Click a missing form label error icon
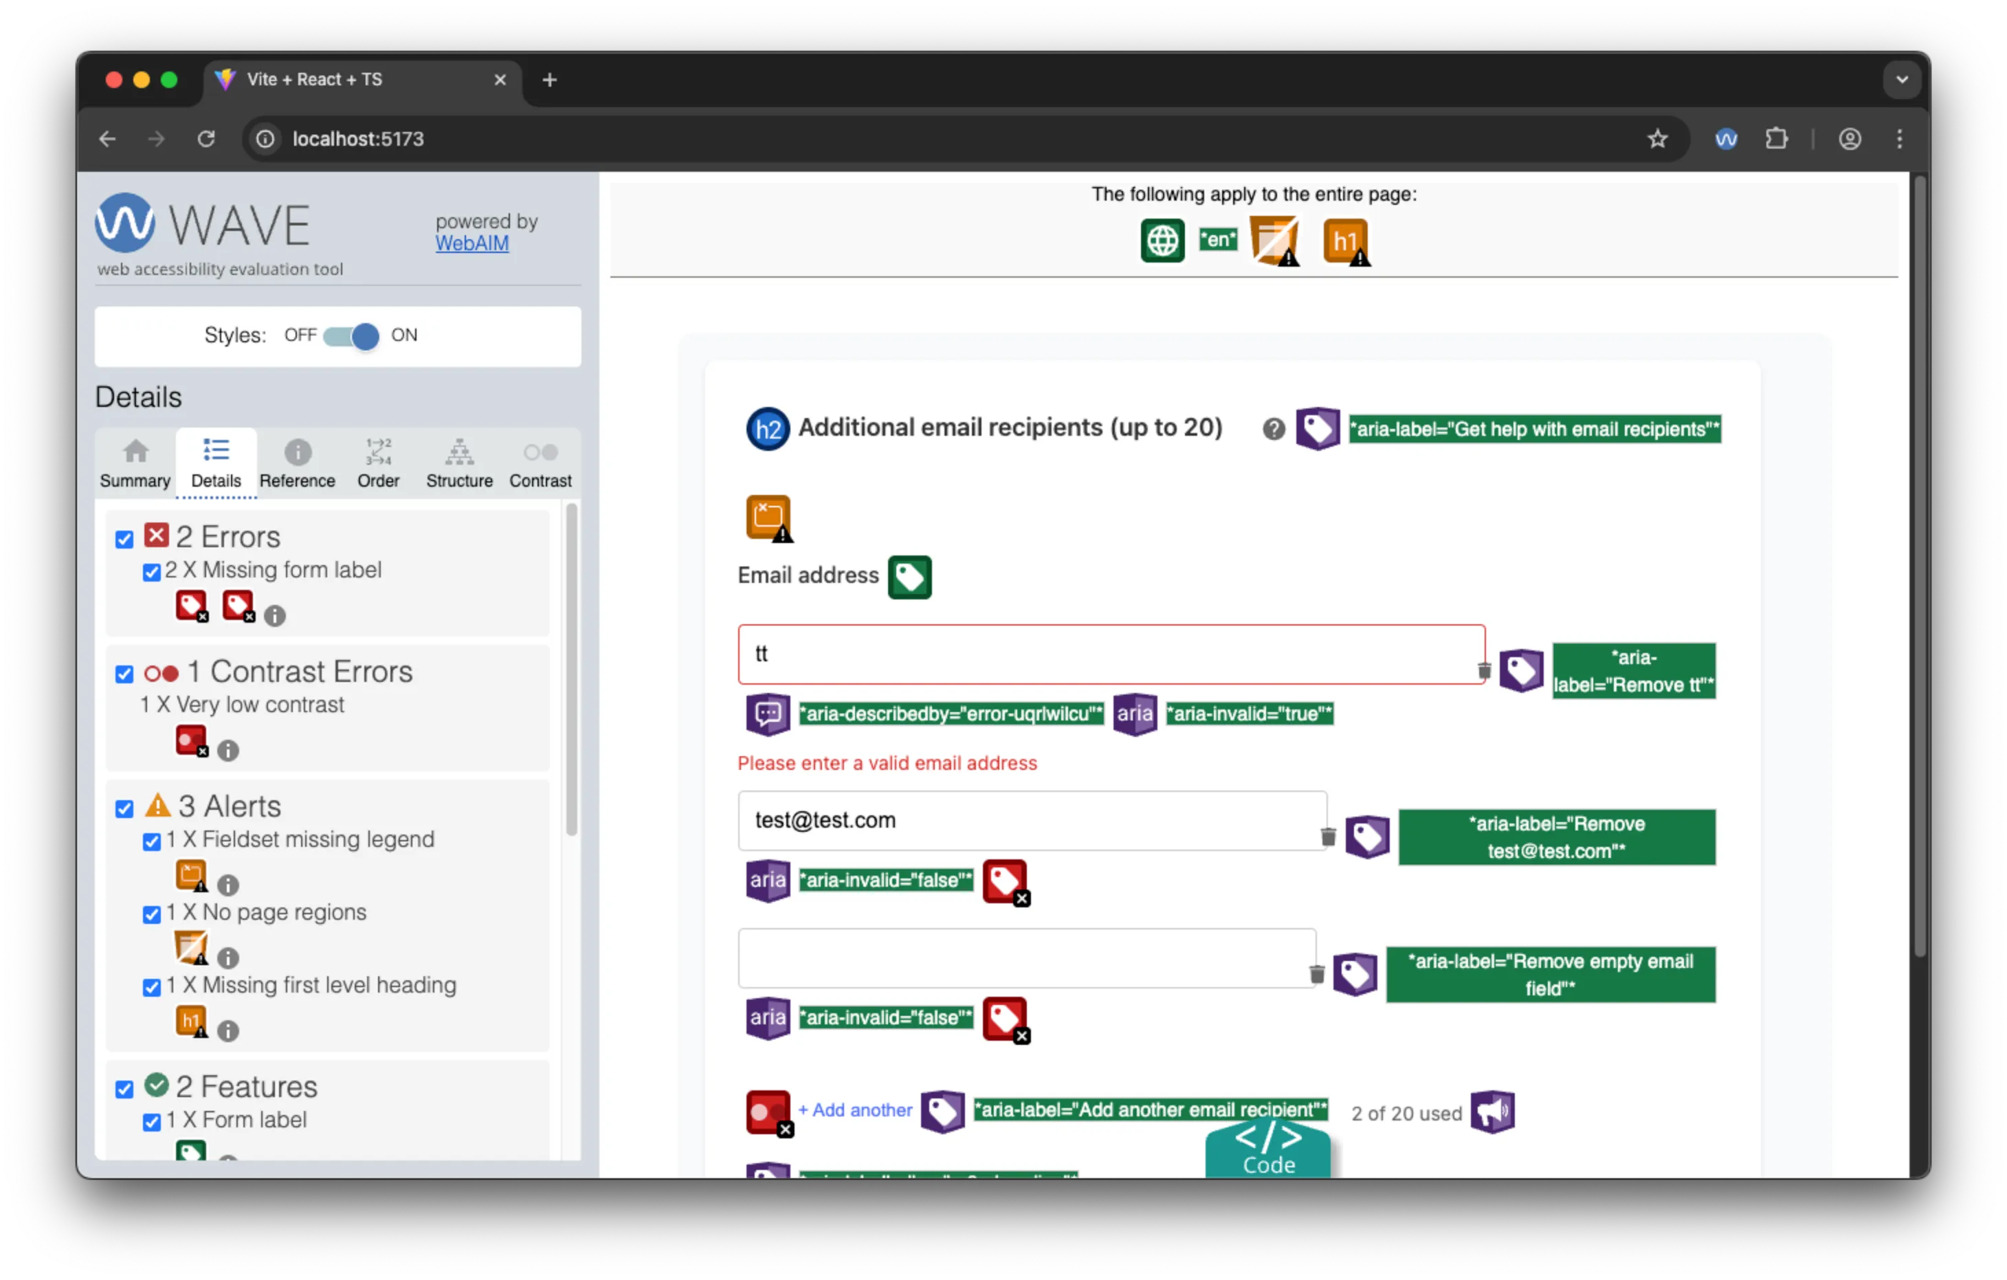Screen dimensions: 2007x1280 (192, 606)
